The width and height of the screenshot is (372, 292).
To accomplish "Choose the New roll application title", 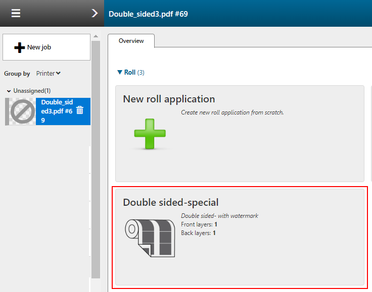I will [x=169, y=99].
